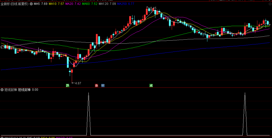Click the blue MA250 label
272x138 pixels.
pyautogui.click(x=125, y=4)
